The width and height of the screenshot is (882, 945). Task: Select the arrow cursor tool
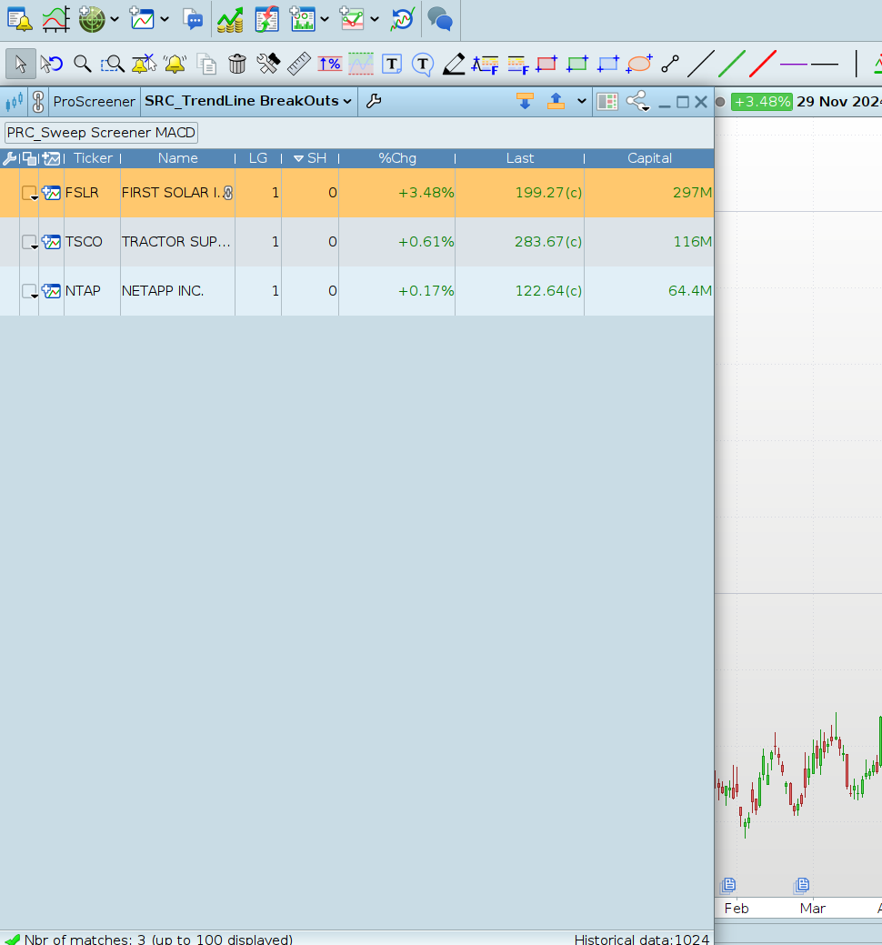coord(21,64)
